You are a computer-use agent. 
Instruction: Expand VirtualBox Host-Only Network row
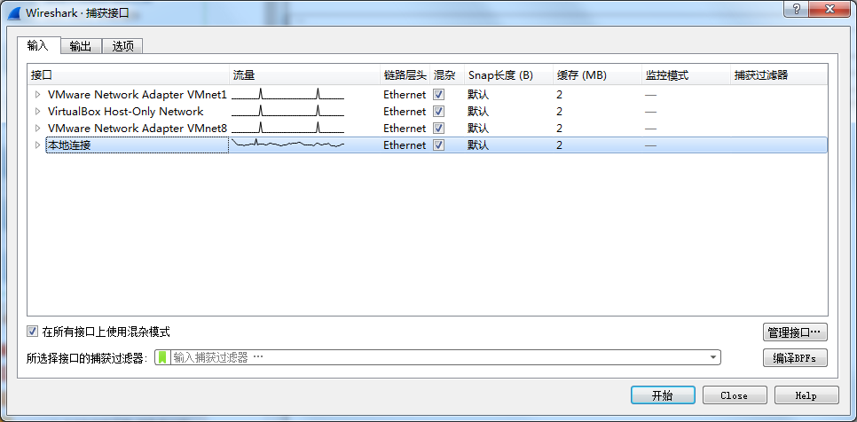coord(38,112)
